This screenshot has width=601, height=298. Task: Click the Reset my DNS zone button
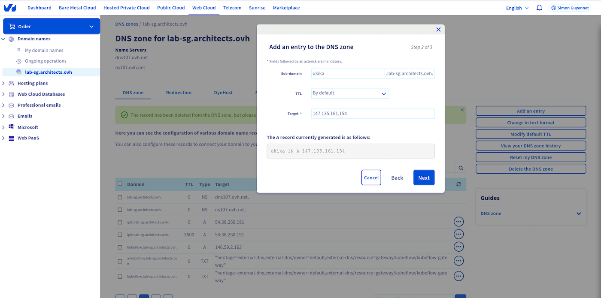click(x=531, y=157)
